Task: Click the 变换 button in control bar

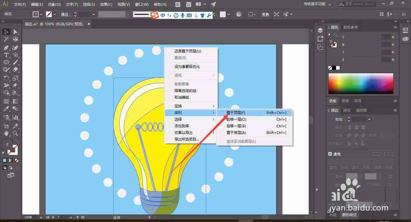Action: (x=265, y=14)
